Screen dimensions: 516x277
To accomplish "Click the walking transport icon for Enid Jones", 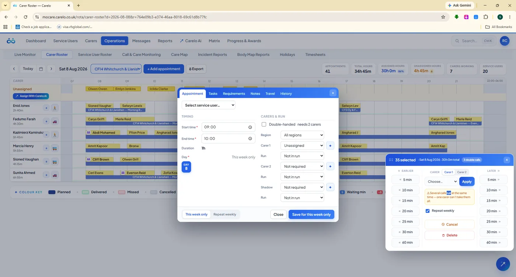I will tap(55, 108).
